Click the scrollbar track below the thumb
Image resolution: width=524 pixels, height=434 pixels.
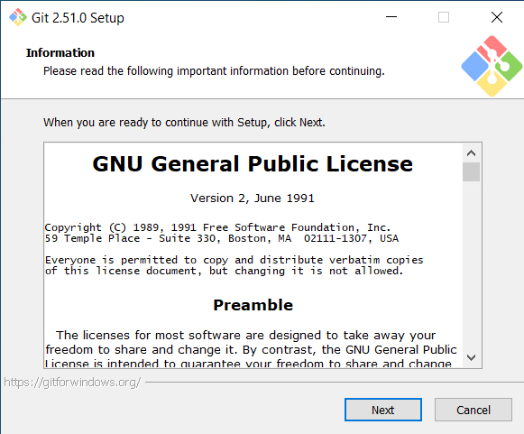pyautogui.click(x=471, y=264)
